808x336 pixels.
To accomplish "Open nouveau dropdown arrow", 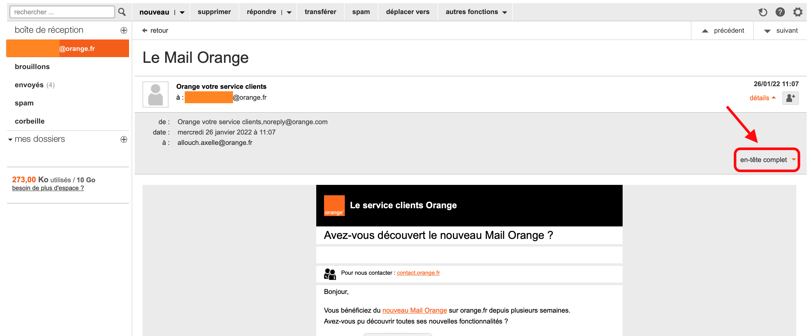I will click(x=182, y=12).
